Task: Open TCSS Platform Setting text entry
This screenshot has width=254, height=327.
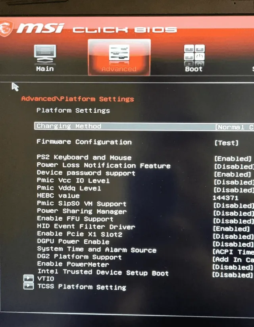Action: point(82,287)
